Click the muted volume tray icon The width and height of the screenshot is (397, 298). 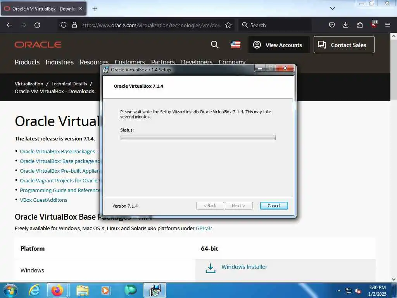coord(358,291)
